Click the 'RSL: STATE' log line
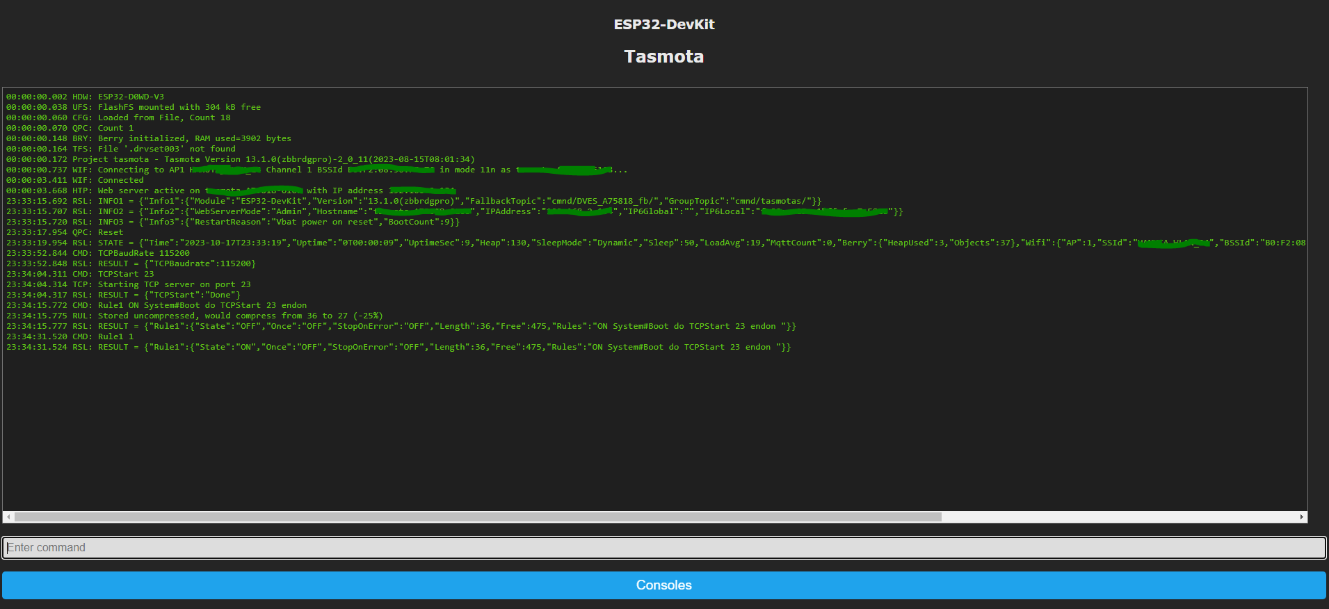 click(x=656, y=243)
